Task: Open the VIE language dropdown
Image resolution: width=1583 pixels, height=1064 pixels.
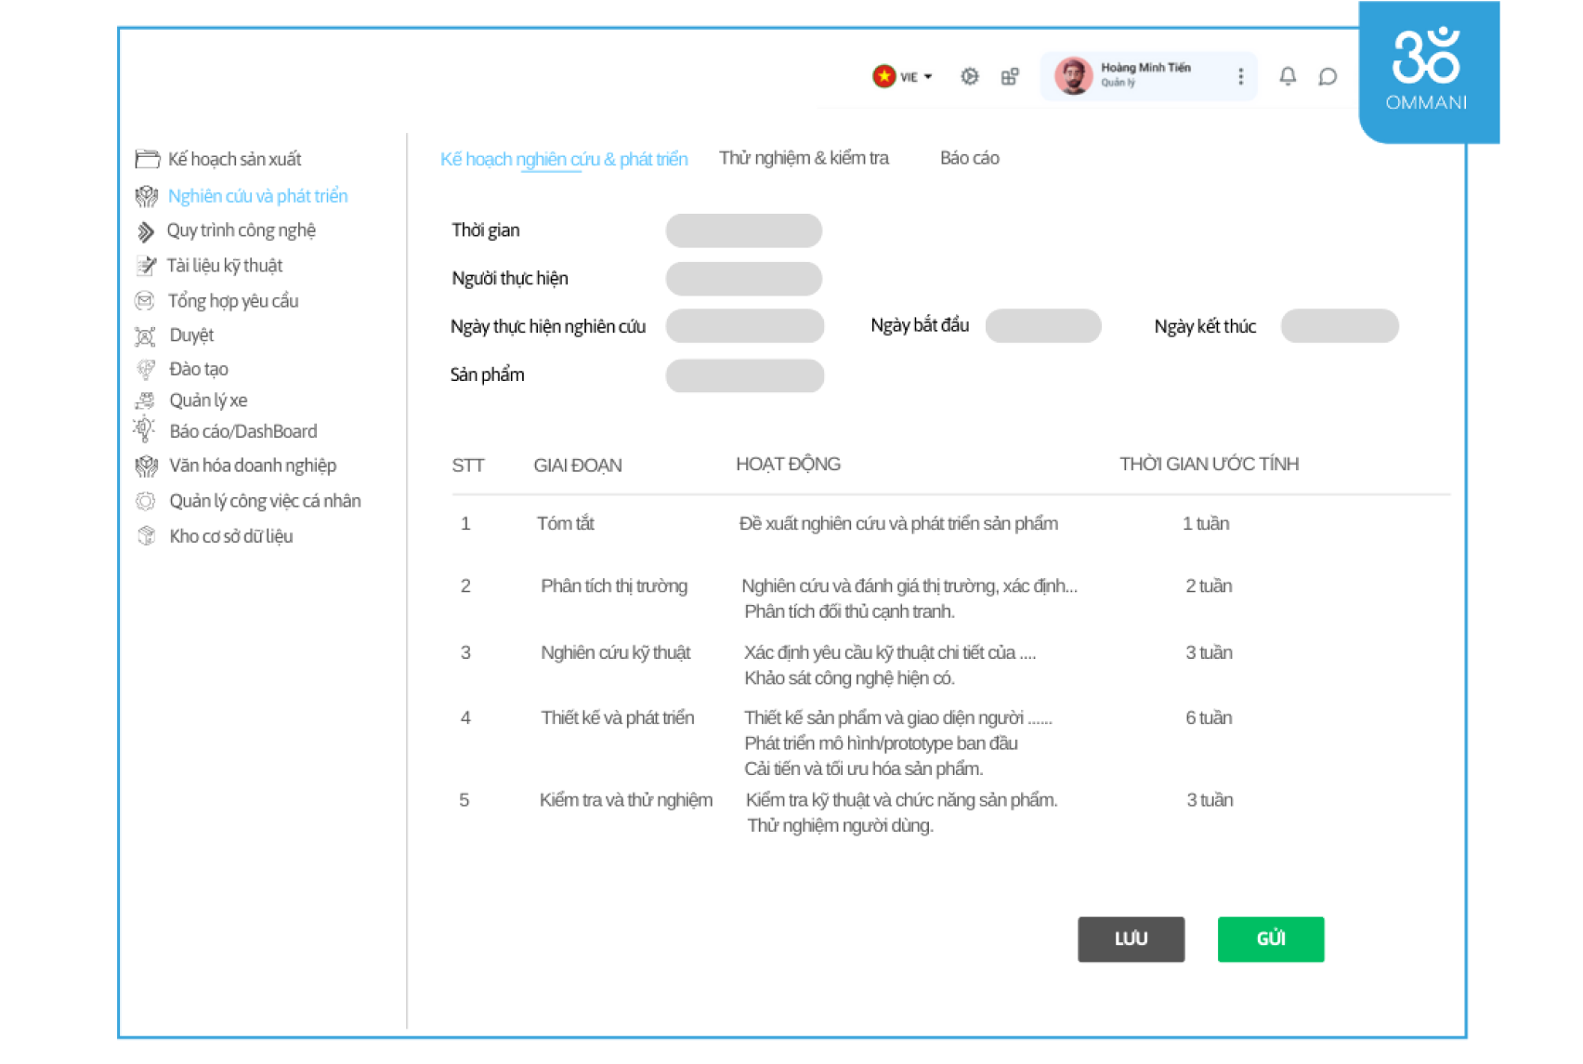Action: 902,76
